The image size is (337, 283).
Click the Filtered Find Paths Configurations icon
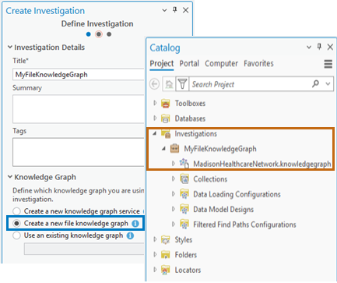pos(184,225)
